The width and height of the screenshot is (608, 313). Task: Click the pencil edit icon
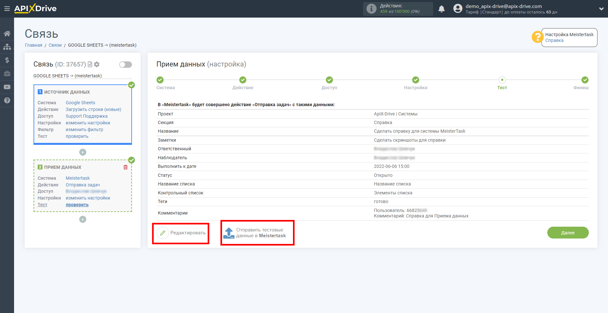[x=163, y=233]
